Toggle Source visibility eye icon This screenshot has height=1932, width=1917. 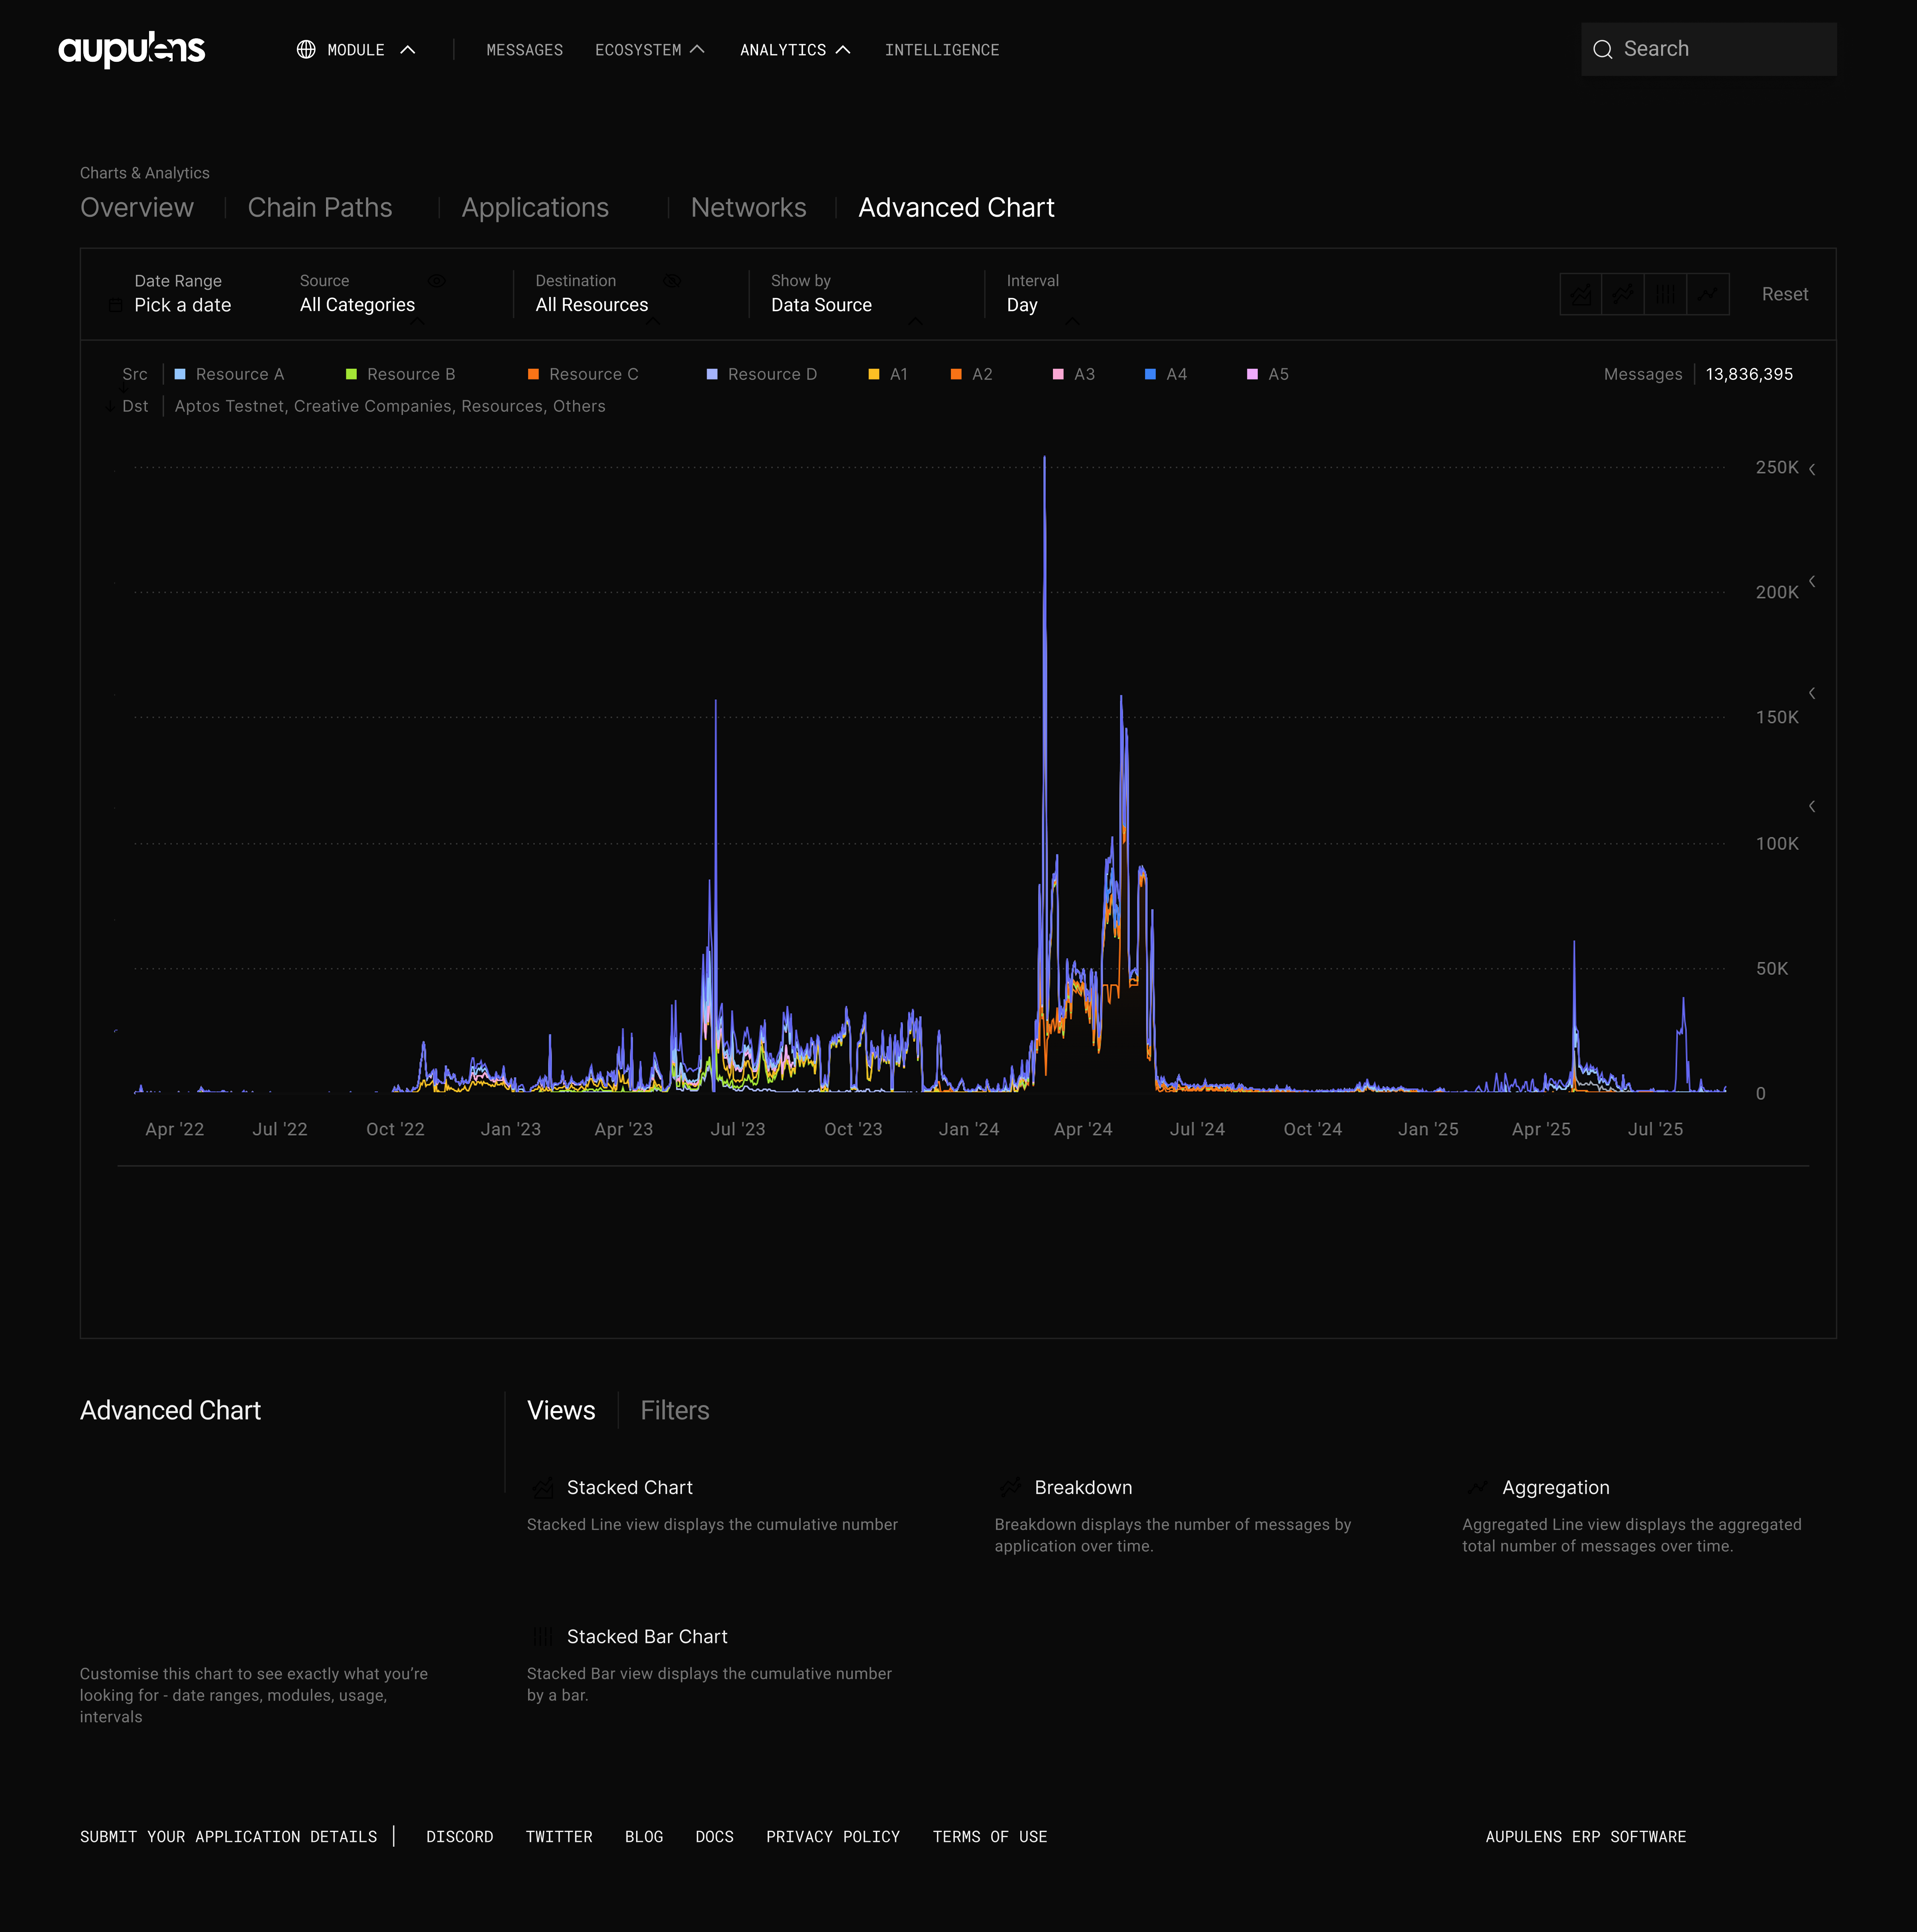click(x=437, y=281)
